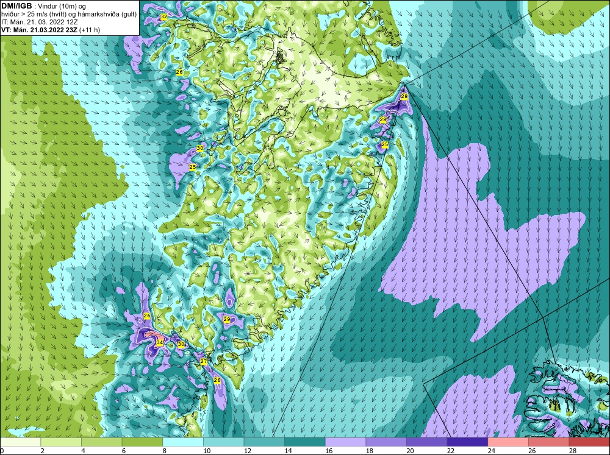This screenshot has width=610, height=455.
Task: Click gust label 26 nearest the 32 label
Action: [179, 72]
